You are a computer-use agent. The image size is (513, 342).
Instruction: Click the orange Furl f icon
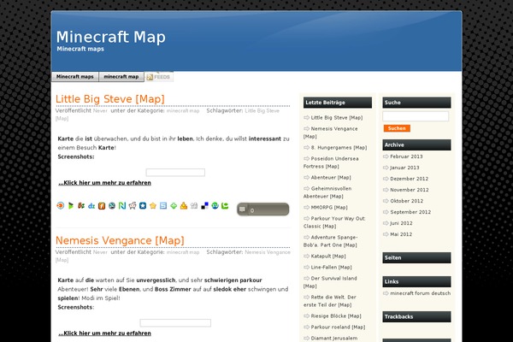(102, 205)
